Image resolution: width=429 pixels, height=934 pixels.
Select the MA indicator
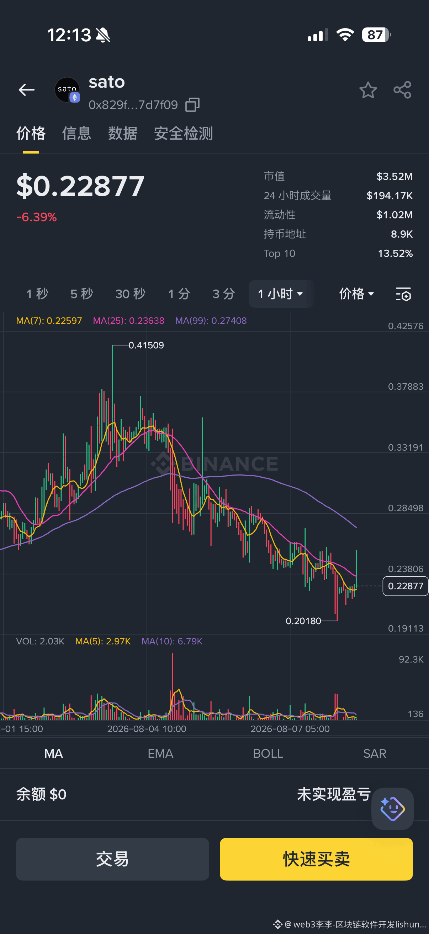click(54, 753)
